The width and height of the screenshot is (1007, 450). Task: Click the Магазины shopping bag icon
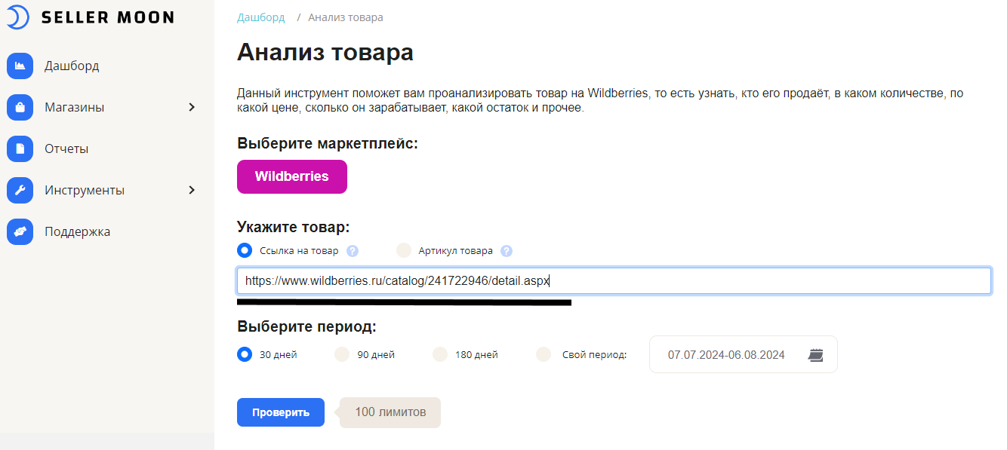point(20,107)
